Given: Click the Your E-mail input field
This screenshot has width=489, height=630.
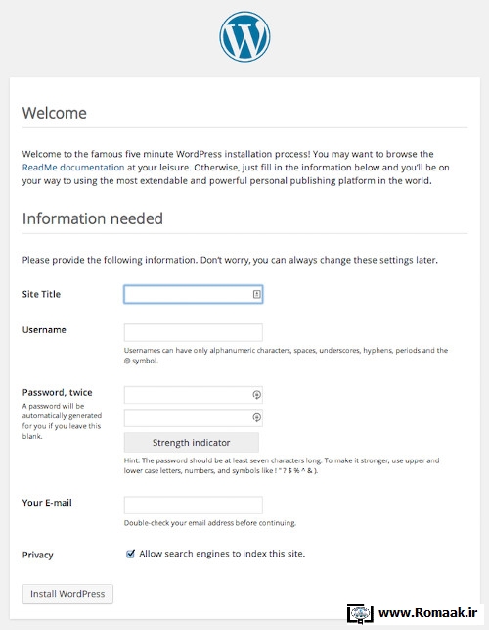Looking at the screenshot, I should (x=194, y=505).
